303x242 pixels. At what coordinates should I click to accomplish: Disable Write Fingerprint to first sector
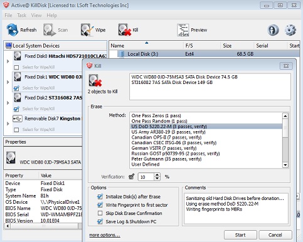click(x=100, y=205)
